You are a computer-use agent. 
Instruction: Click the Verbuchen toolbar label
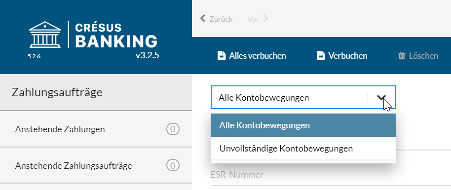tap(348, 56)
